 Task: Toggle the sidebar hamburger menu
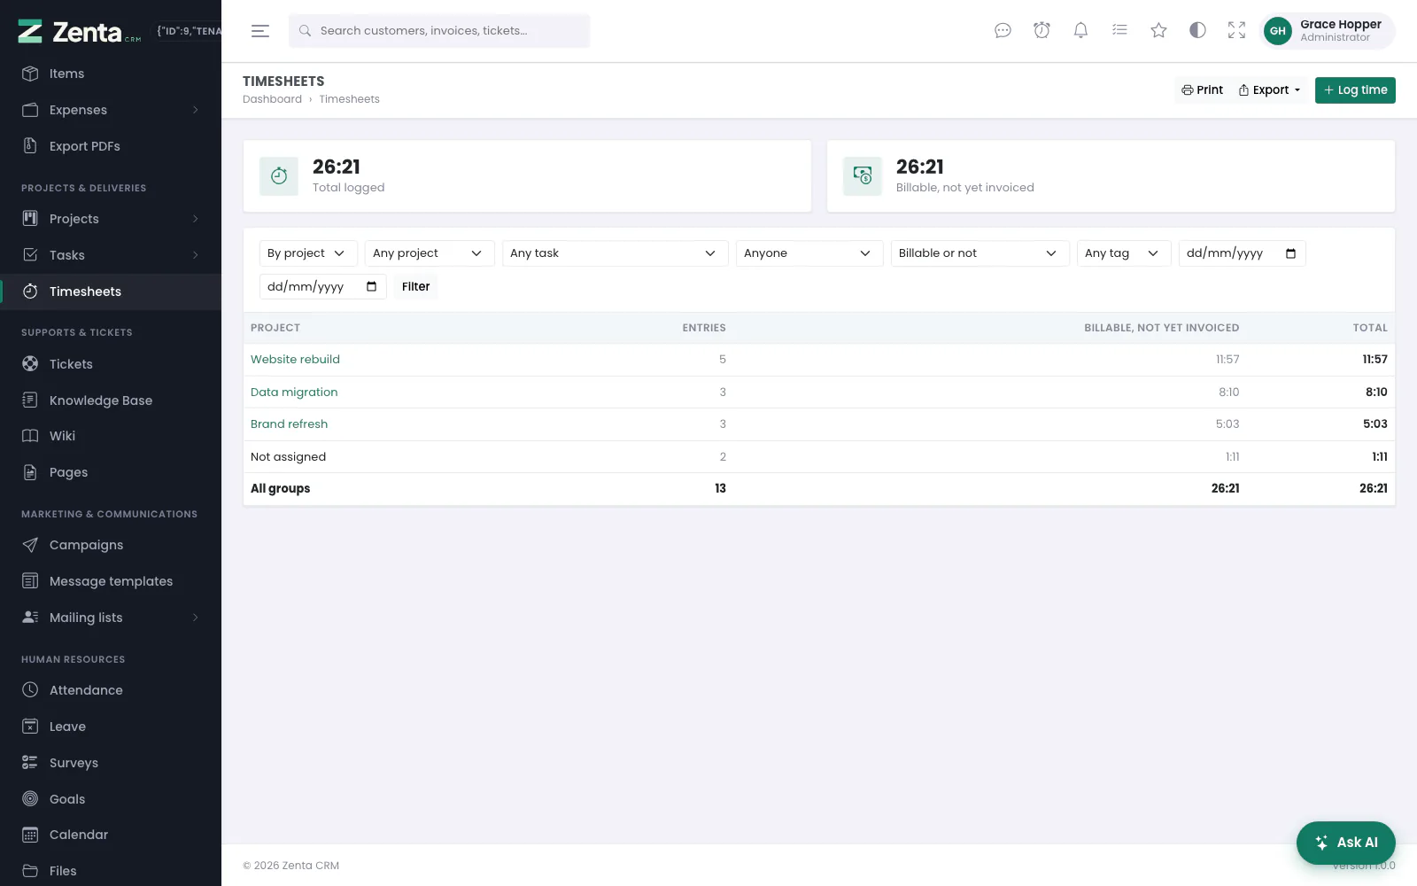click(x=259, y=31)
